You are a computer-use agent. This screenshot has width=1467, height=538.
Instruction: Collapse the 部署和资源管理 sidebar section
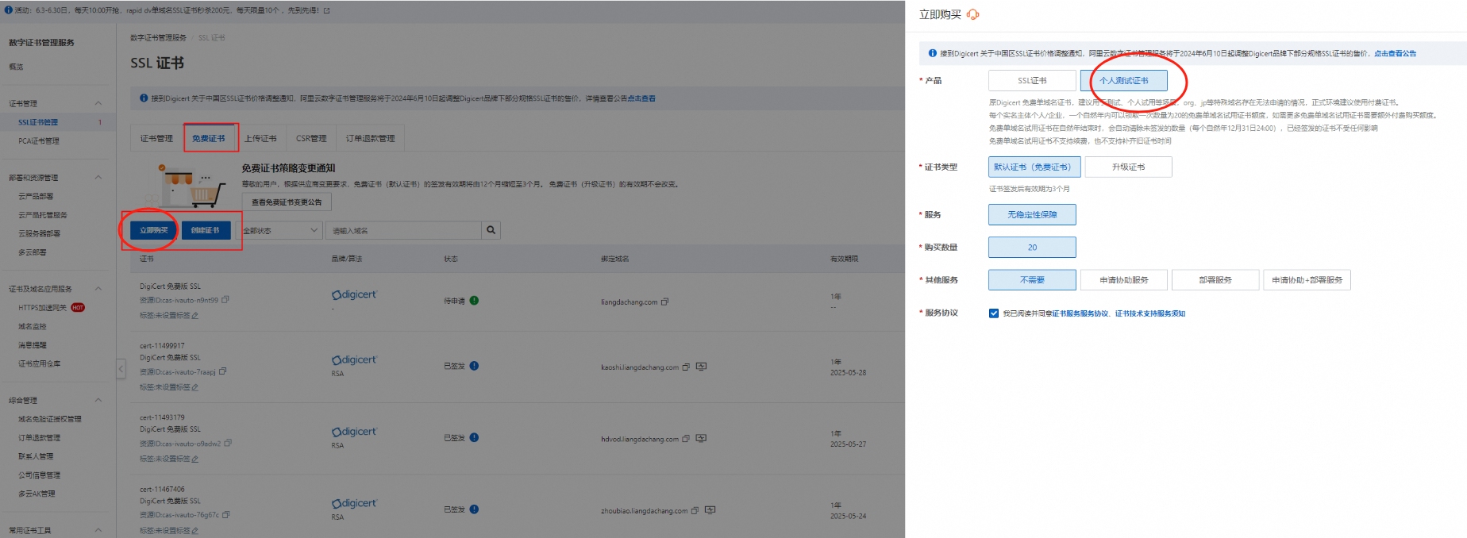[98, 177]
